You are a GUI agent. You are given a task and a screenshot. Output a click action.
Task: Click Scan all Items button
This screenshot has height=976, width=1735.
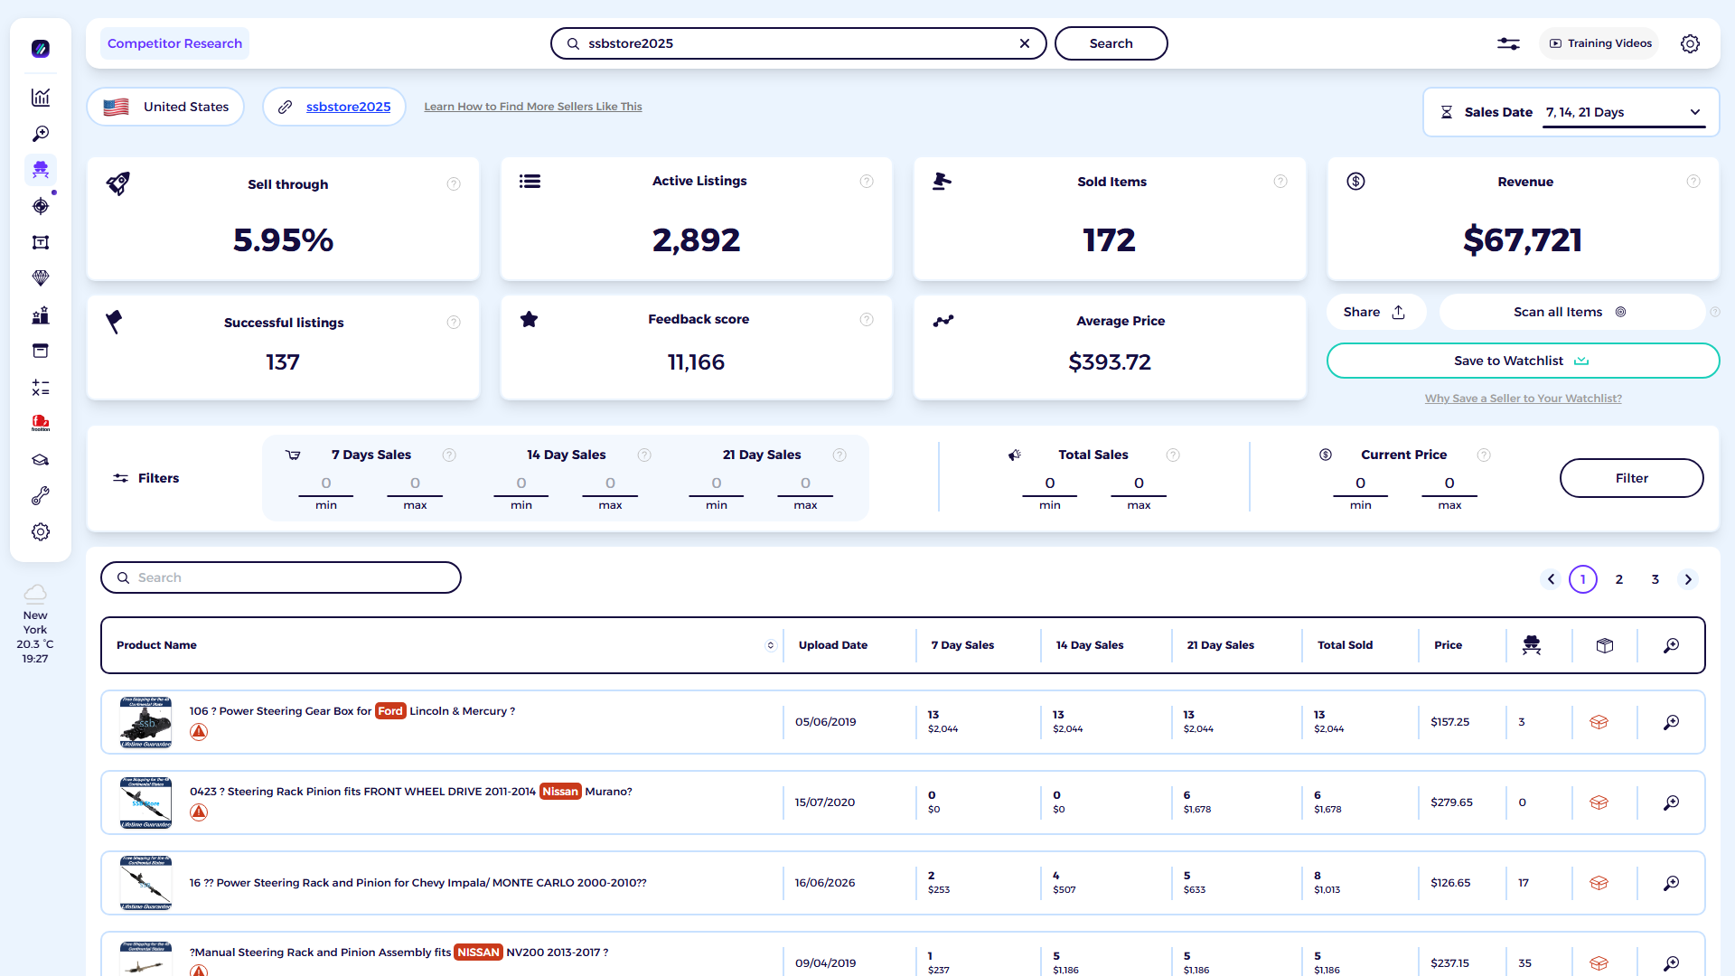click(1571, 312)
